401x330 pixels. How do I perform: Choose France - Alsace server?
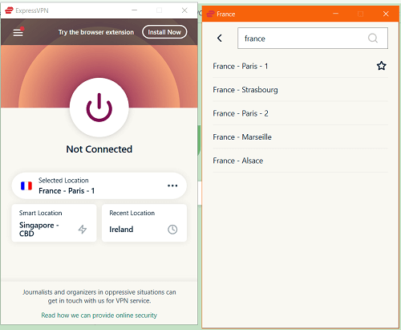tap(300, 161)
